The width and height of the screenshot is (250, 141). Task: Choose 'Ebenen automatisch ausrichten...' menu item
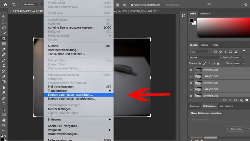70,95
